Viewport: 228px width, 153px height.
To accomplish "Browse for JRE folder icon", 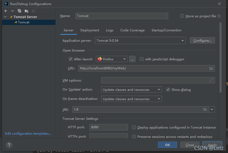I will pyautogui.click(x=205, y=109).
